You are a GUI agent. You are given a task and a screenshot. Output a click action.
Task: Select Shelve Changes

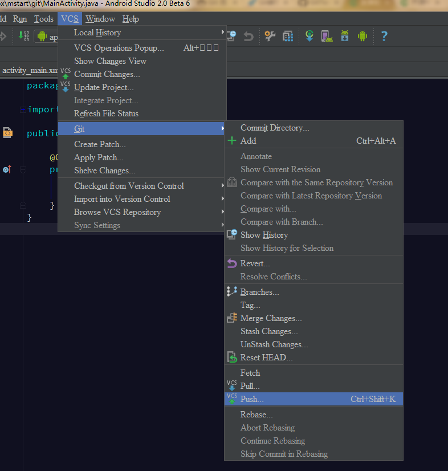[142, 170]
